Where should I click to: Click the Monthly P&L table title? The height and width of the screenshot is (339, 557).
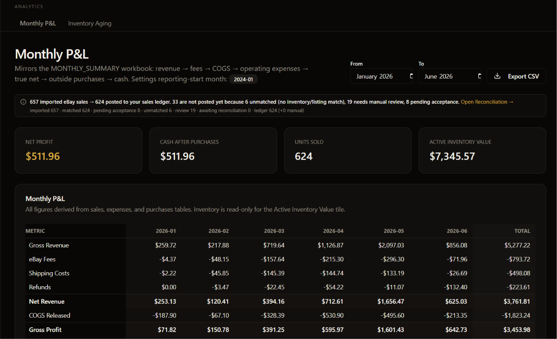click(45, 199)
